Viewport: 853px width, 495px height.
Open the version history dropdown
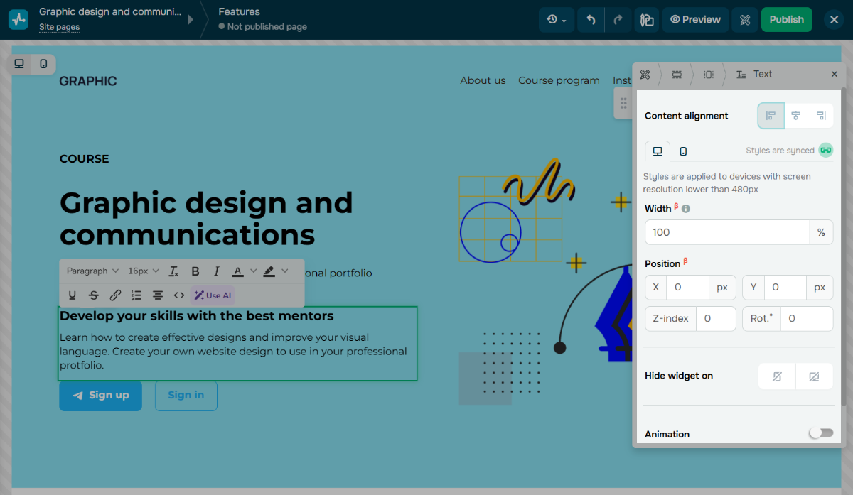pos(557,20)
